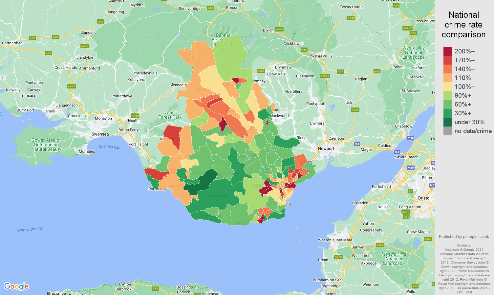Click the Cowbridge label on the map
Image resolution: width=494 pixels, height=295 pixels.
coord(218,195)
